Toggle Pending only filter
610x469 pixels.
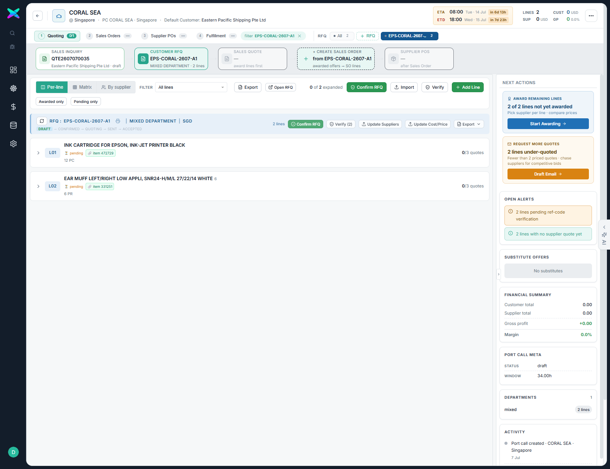click(86, 102)
